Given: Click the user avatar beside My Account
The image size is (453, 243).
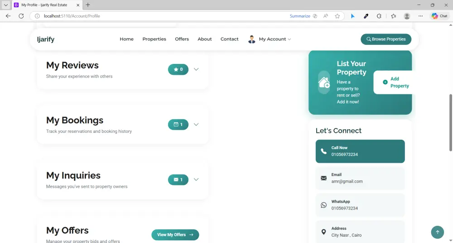Looking at the screenshot, I should click(x=251, y=39).
